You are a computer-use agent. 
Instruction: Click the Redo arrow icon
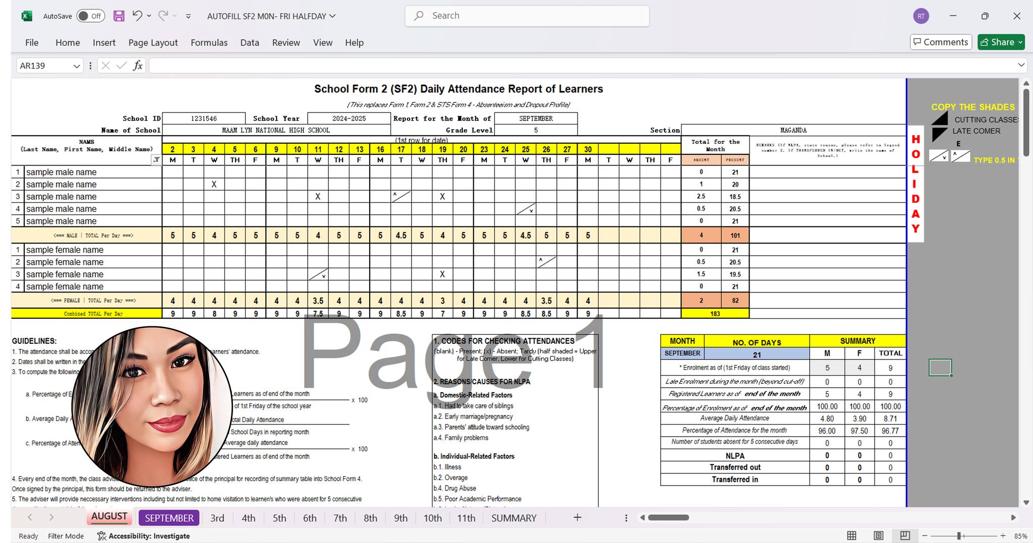(x=163, y=16)
